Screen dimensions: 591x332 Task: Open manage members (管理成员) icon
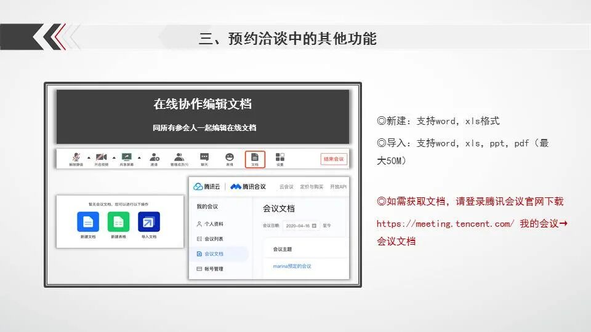179,157
